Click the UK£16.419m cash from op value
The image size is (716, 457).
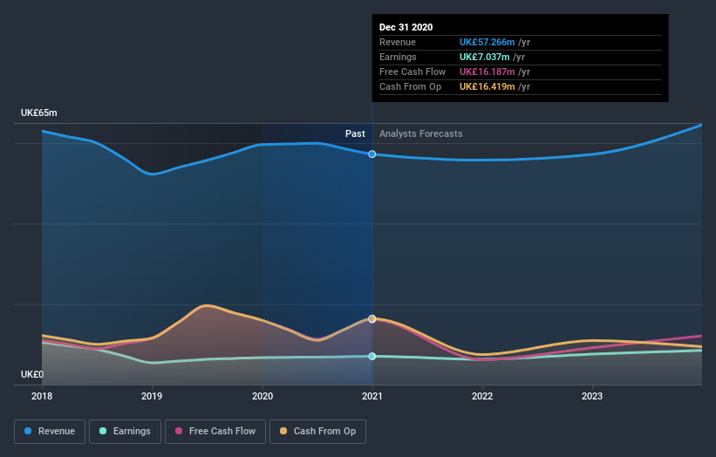coord(487,86)
